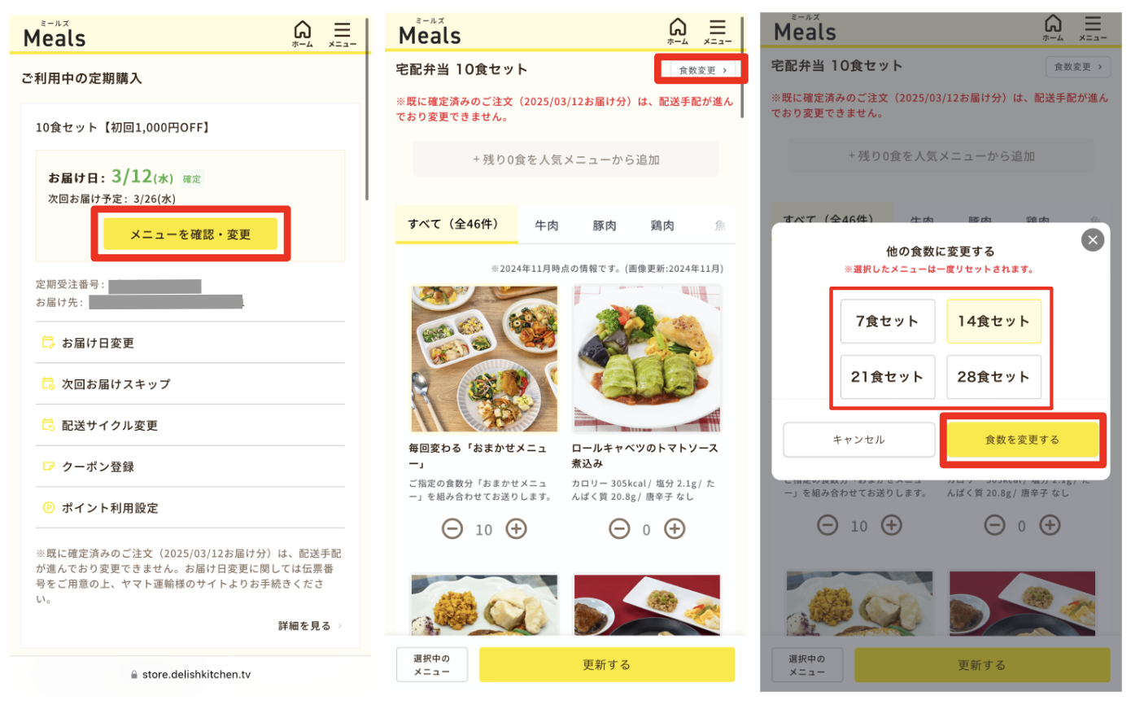
Task: Click the ポイント利用設定 point icon
Action: [x=48, y=508]
